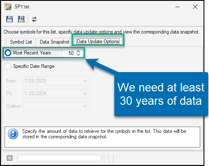Select the Data Update Options tab

98,41
